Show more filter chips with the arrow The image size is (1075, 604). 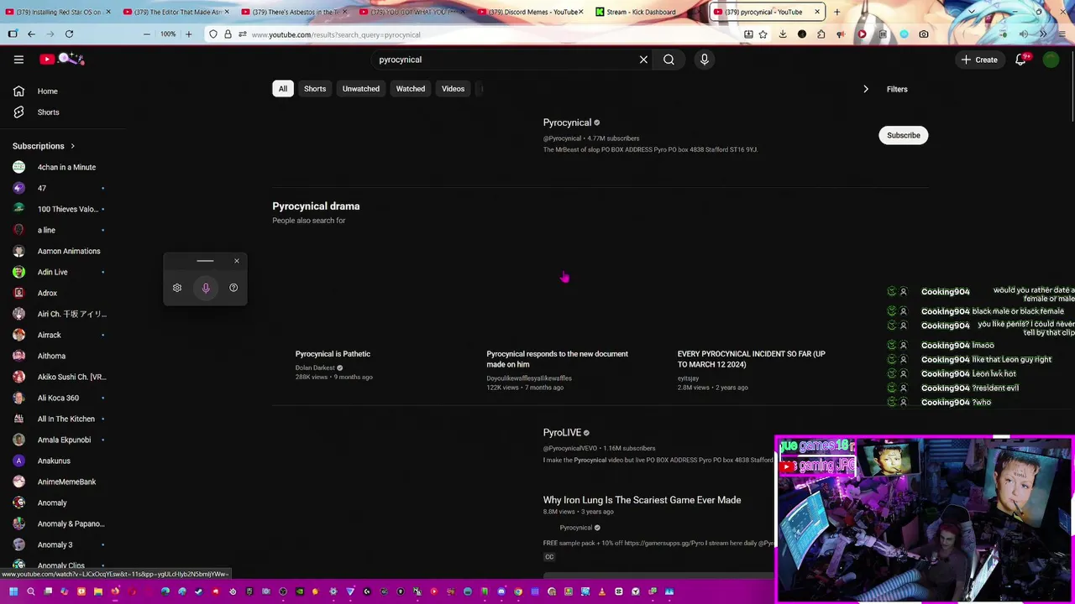point(866,89)
